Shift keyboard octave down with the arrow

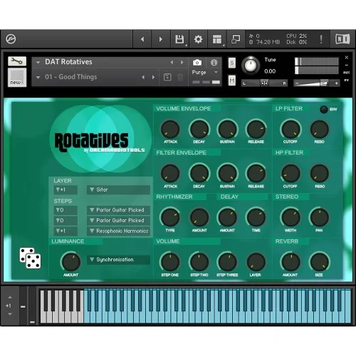pos(10,314)
